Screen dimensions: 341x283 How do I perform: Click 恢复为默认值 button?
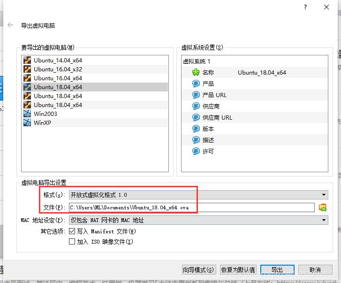coord(238,270)
